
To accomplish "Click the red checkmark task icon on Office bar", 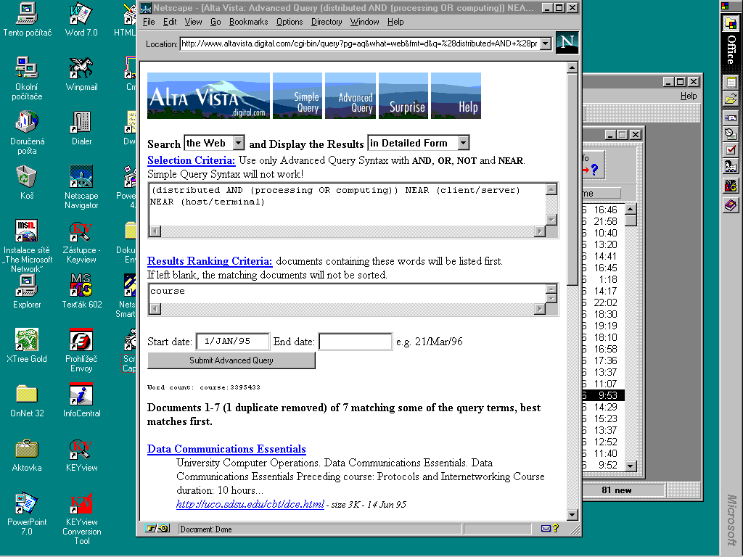I will 731,151.
